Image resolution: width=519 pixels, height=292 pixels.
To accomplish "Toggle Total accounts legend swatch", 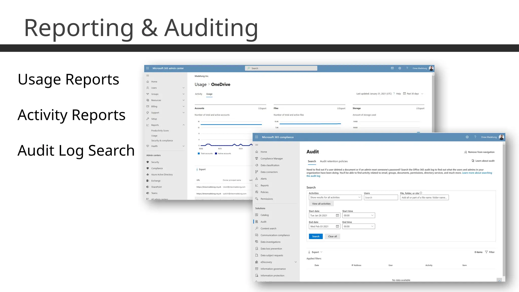I will click(199, 154).
